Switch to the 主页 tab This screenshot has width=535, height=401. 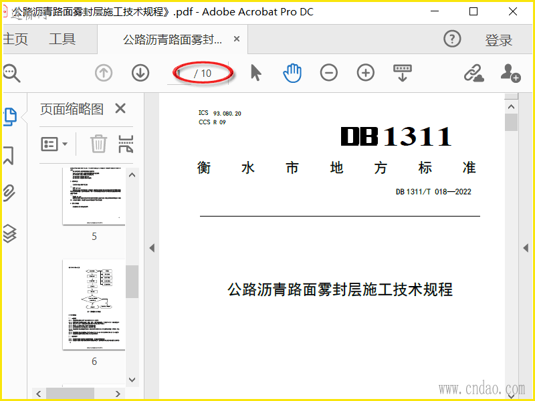point(15,39)
